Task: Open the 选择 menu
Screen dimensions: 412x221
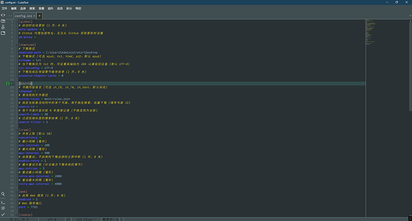Action: (23, 8)
